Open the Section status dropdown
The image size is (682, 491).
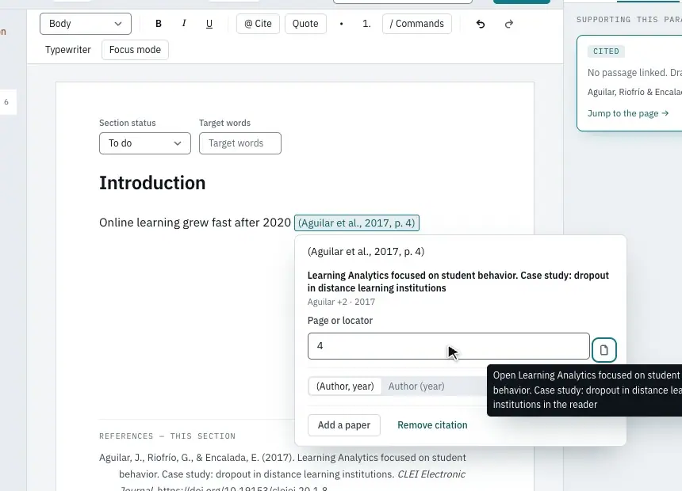point(145,143)
